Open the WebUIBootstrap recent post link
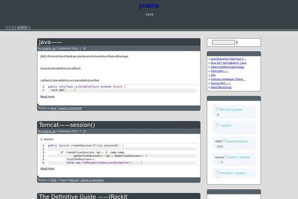The height and width of the screenshot is (199, 298). pos(221,88)
